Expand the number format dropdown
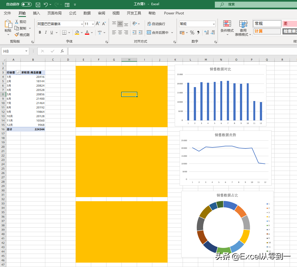The image size is (297, 267). (213, 24)
